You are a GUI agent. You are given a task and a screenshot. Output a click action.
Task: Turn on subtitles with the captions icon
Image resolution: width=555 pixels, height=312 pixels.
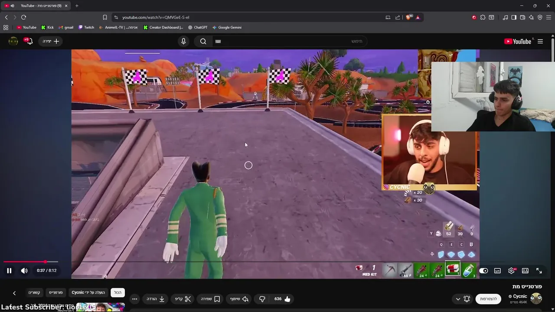point(497,270)
